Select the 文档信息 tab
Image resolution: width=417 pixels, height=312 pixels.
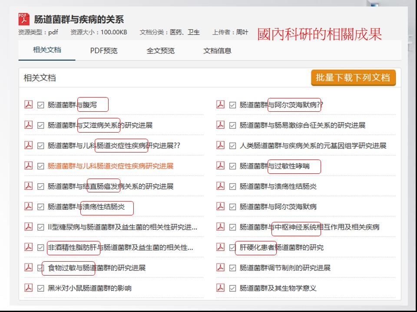click(x=217, y=51)
